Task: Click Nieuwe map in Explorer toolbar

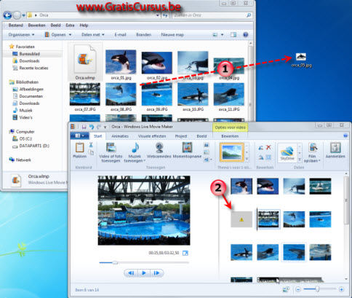Action: [x=172, y=35]
